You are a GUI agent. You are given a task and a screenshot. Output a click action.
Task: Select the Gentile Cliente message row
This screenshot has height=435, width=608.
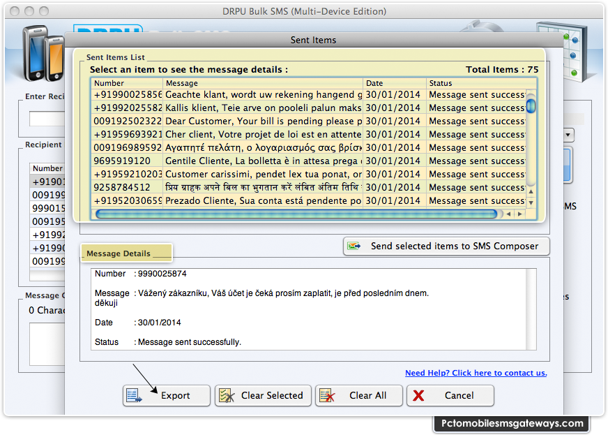308,161
